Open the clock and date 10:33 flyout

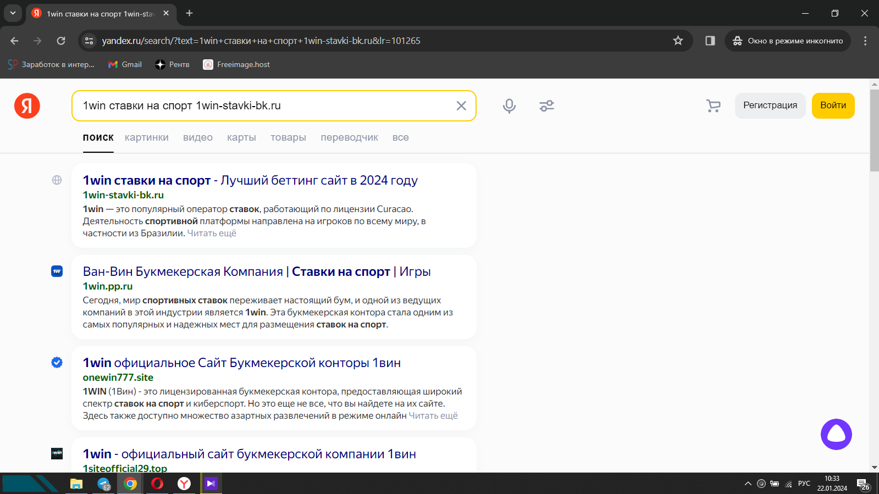coord(832,484)
